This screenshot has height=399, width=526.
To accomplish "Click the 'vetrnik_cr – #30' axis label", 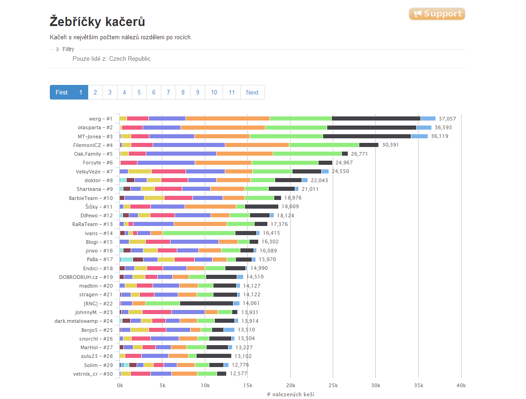I will click(93, 374).
